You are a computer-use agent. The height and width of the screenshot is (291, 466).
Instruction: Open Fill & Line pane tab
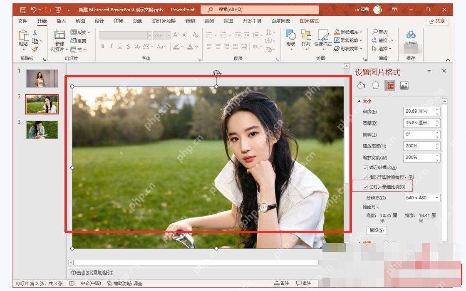(361, 86)
